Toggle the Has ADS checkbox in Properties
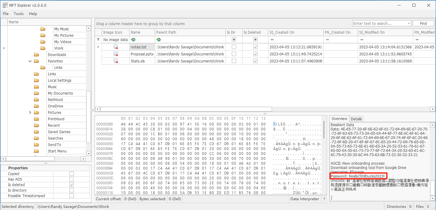This screenshot has height=210, width=436. click(72, 179)
